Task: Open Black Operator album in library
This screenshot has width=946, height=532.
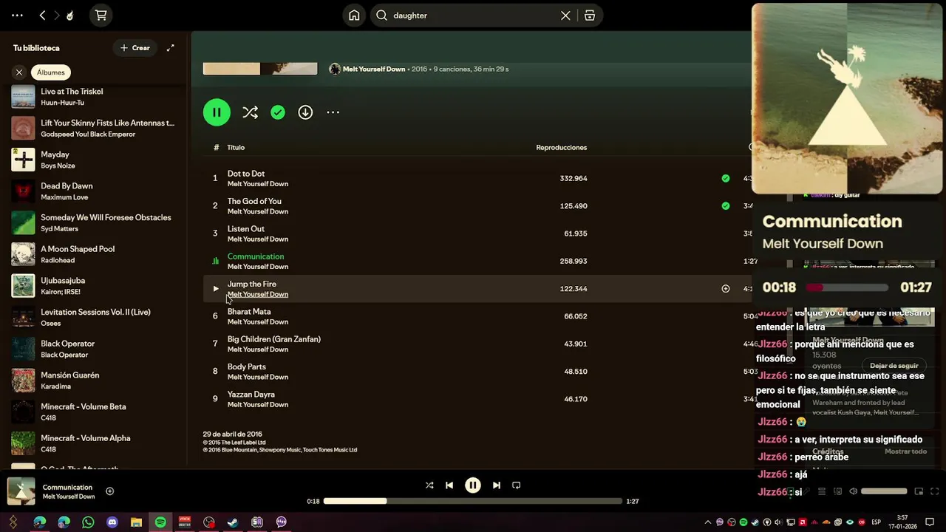Action: (x=94, y=349)
